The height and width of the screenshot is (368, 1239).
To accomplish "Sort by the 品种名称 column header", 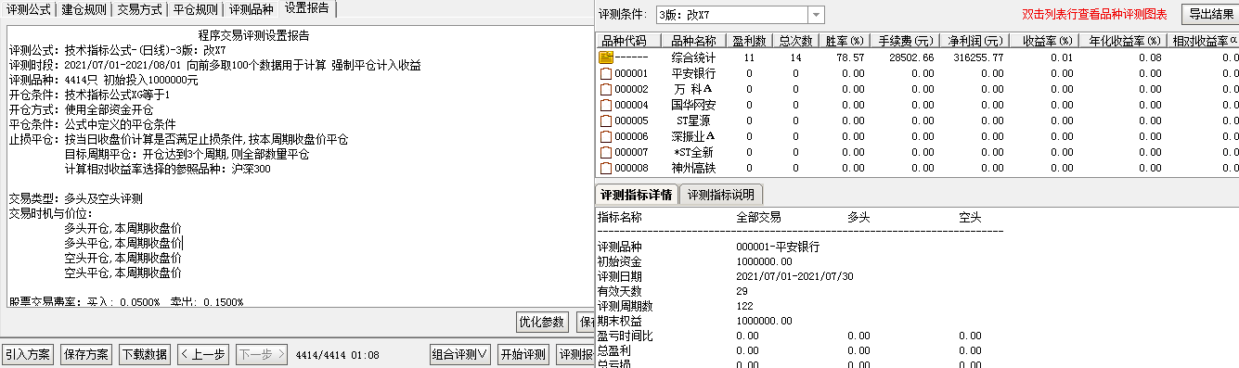I will [693, 41].
